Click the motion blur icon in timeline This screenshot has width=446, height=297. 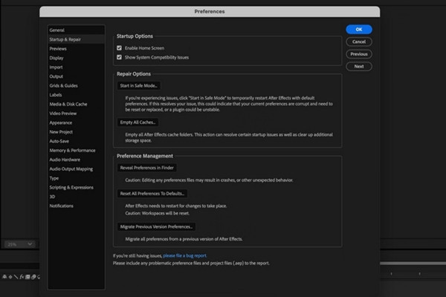[x=33, y=276]
